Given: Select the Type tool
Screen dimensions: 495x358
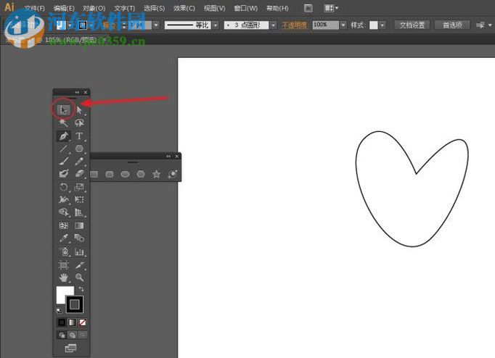Looking at the screenshot, I should pos(80,136).
